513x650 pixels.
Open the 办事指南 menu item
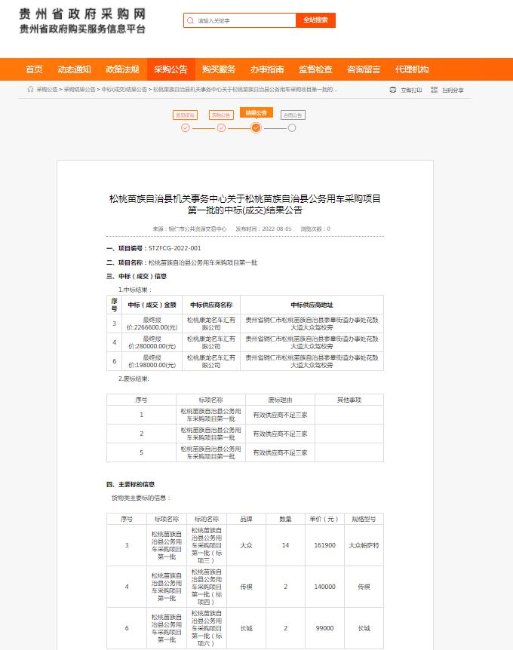267,69
